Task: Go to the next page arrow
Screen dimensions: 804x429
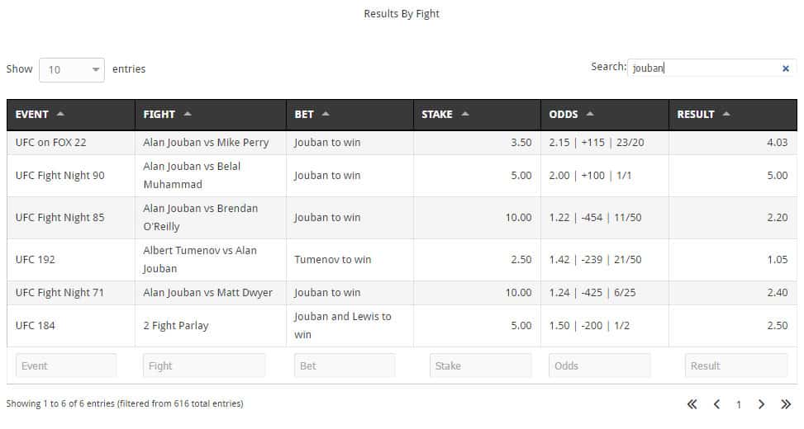Action: pyautogui.click(x=761, y=404)
